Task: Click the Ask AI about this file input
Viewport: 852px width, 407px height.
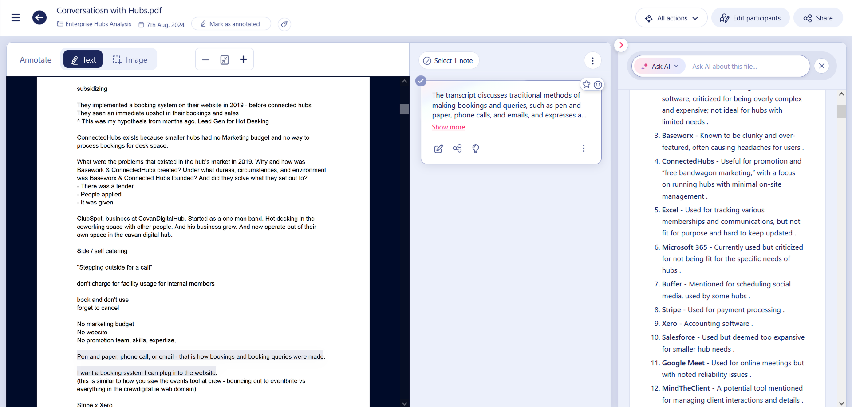Action: [x=748, y=67]
